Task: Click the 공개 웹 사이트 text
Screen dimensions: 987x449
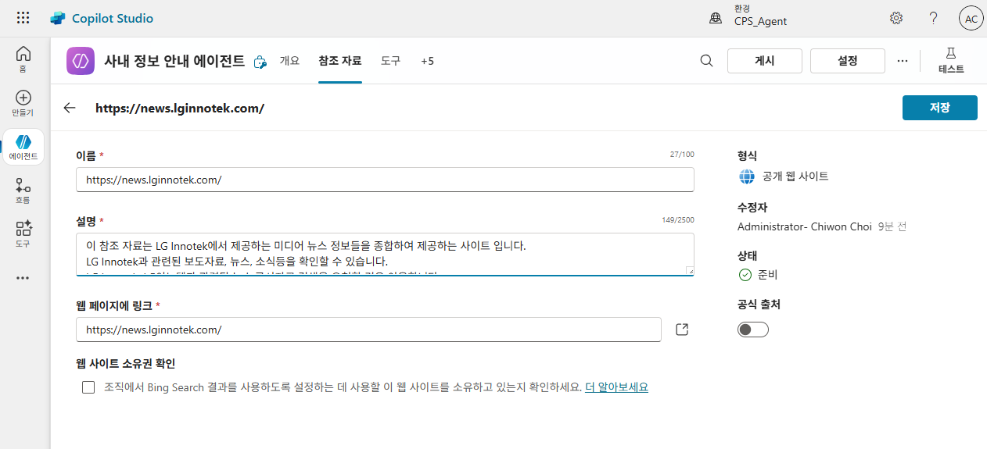Action: (x=795, y=176)
